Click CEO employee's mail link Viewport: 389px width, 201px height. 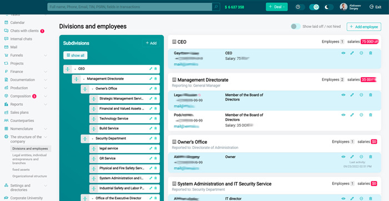pyautogui.click(x=186, y=64)
